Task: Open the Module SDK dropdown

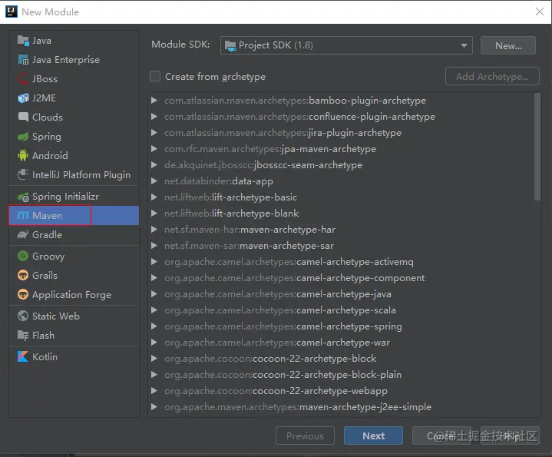Action: click(346, 45)
